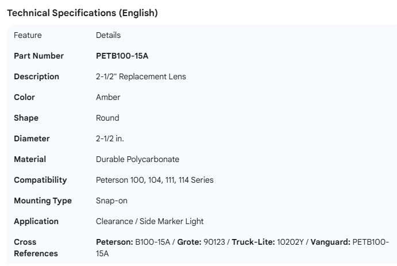Click the Details column header
The image size is (397, 266).
[x=108, y=35]
